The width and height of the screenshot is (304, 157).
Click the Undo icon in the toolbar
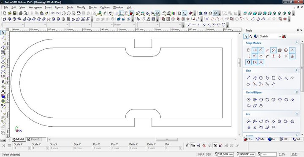pyautogui.click(x=53, y=13)
